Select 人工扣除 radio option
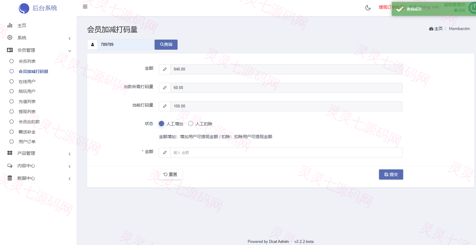Image resolution: width=476 pixels, height=245 pixels. [191, 124]
